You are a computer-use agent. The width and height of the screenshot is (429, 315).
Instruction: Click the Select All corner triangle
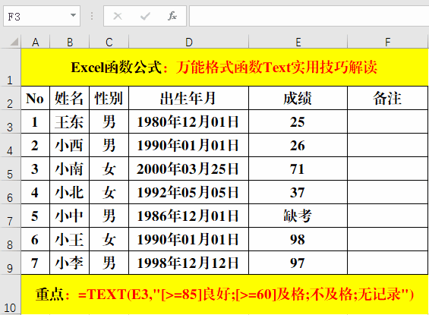pyautogui.click(x=14, y=42)
